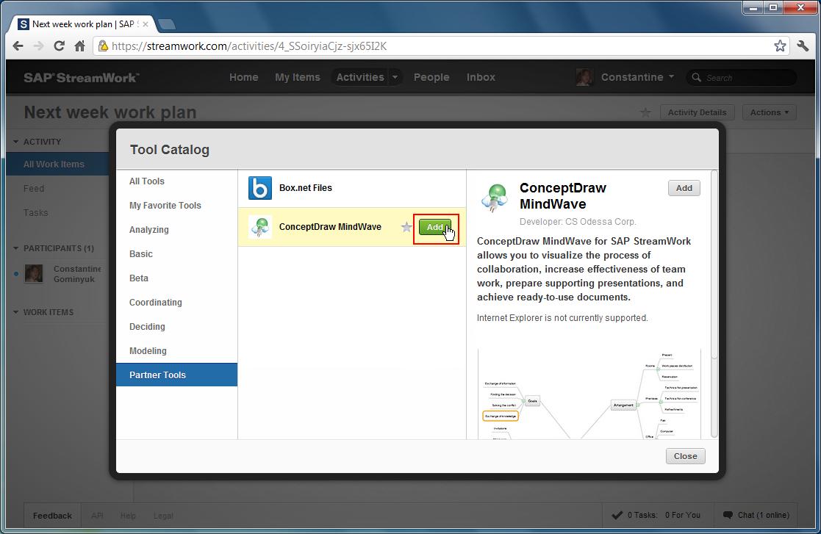Reload the page with the refresh icon
The width and height of the screenshot is (821, 534).
(x=59, y=46)
